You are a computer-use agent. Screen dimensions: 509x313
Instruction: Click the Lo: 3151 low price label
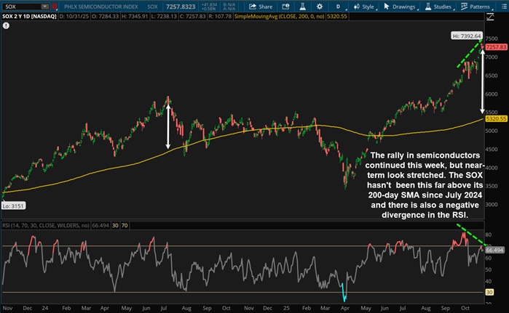13,206
